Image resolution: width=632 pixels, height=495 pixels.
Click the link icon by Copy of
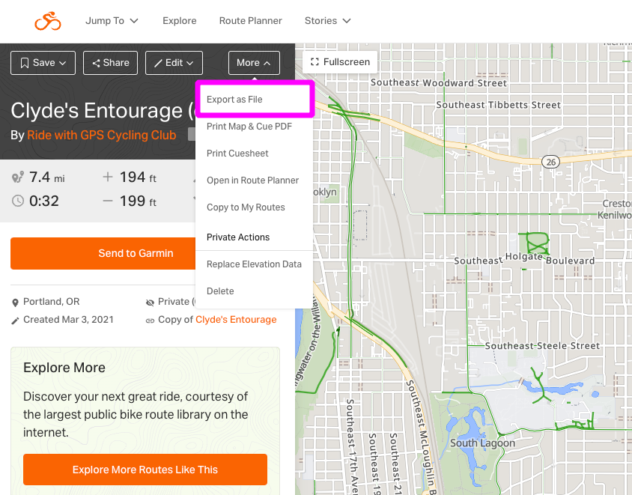pyautogui.click(x=150, y=321)
